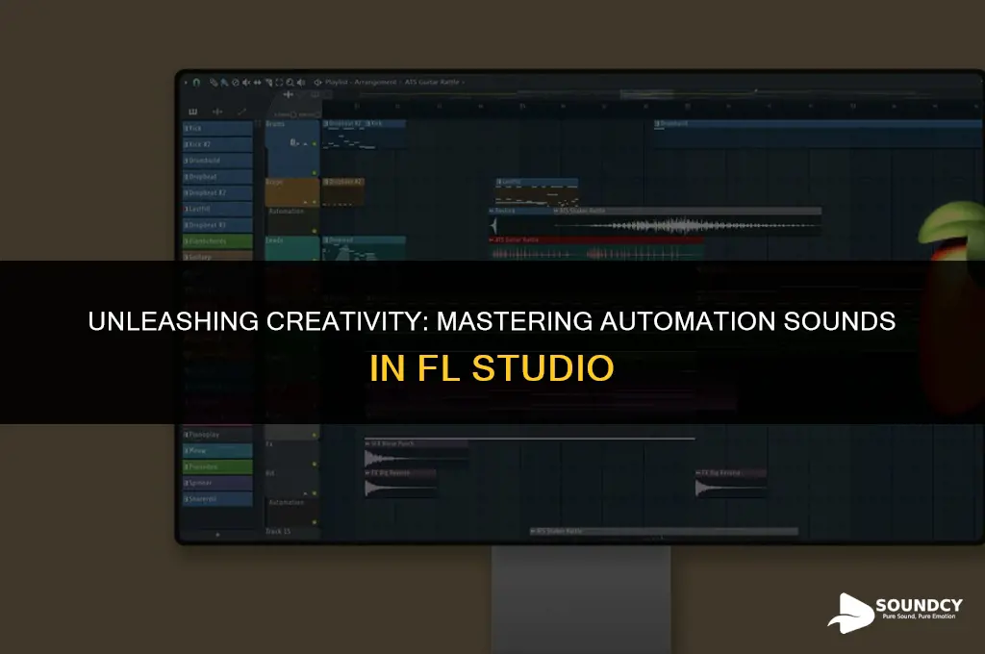Select the Slice tool

click(x=268, y=83)
